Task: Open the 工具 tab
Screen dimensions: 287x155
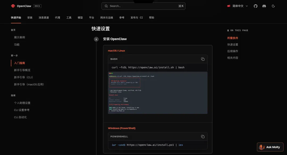Action: coord(69,17)
